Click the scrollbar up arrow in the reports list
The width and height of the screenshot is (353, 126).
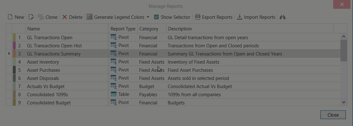[344, 36]
